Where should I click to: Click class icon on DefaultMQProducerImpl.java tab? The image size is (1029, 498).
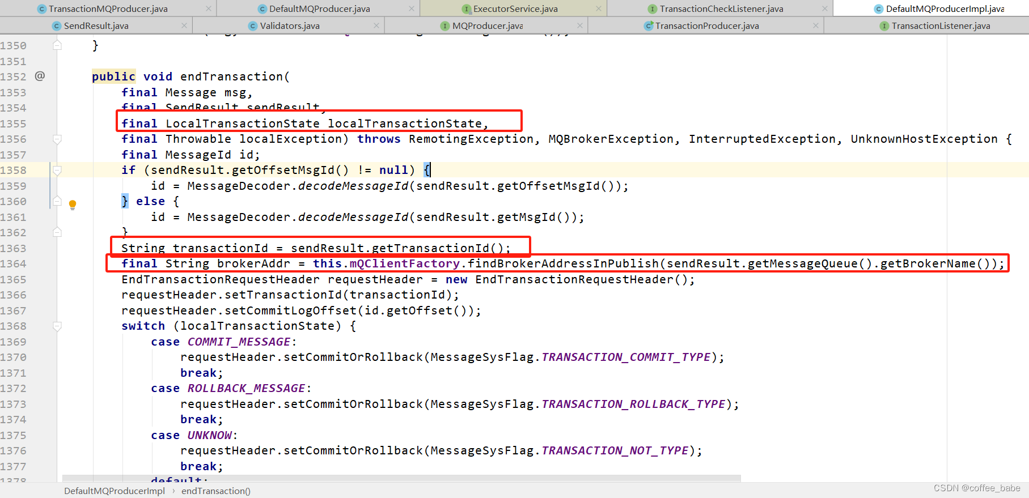tap(879, 9)
